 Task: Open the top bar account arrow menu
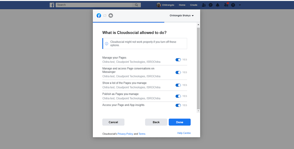point(240,5)
